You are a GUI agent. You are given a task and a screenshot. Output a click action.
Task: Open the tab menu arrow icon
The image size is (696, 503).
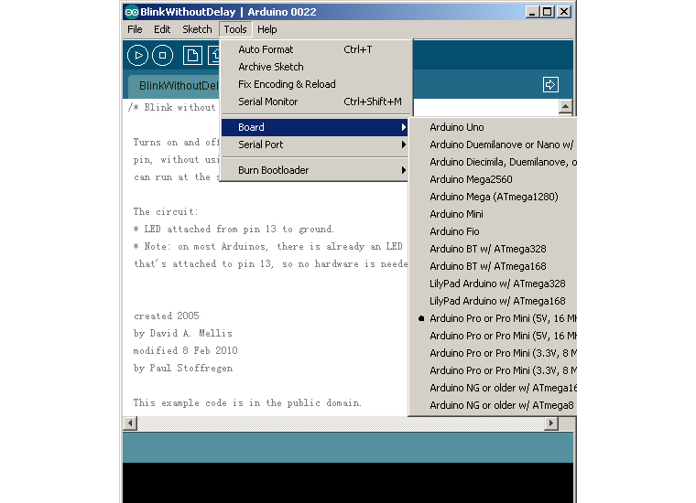[x=550, y=85]
